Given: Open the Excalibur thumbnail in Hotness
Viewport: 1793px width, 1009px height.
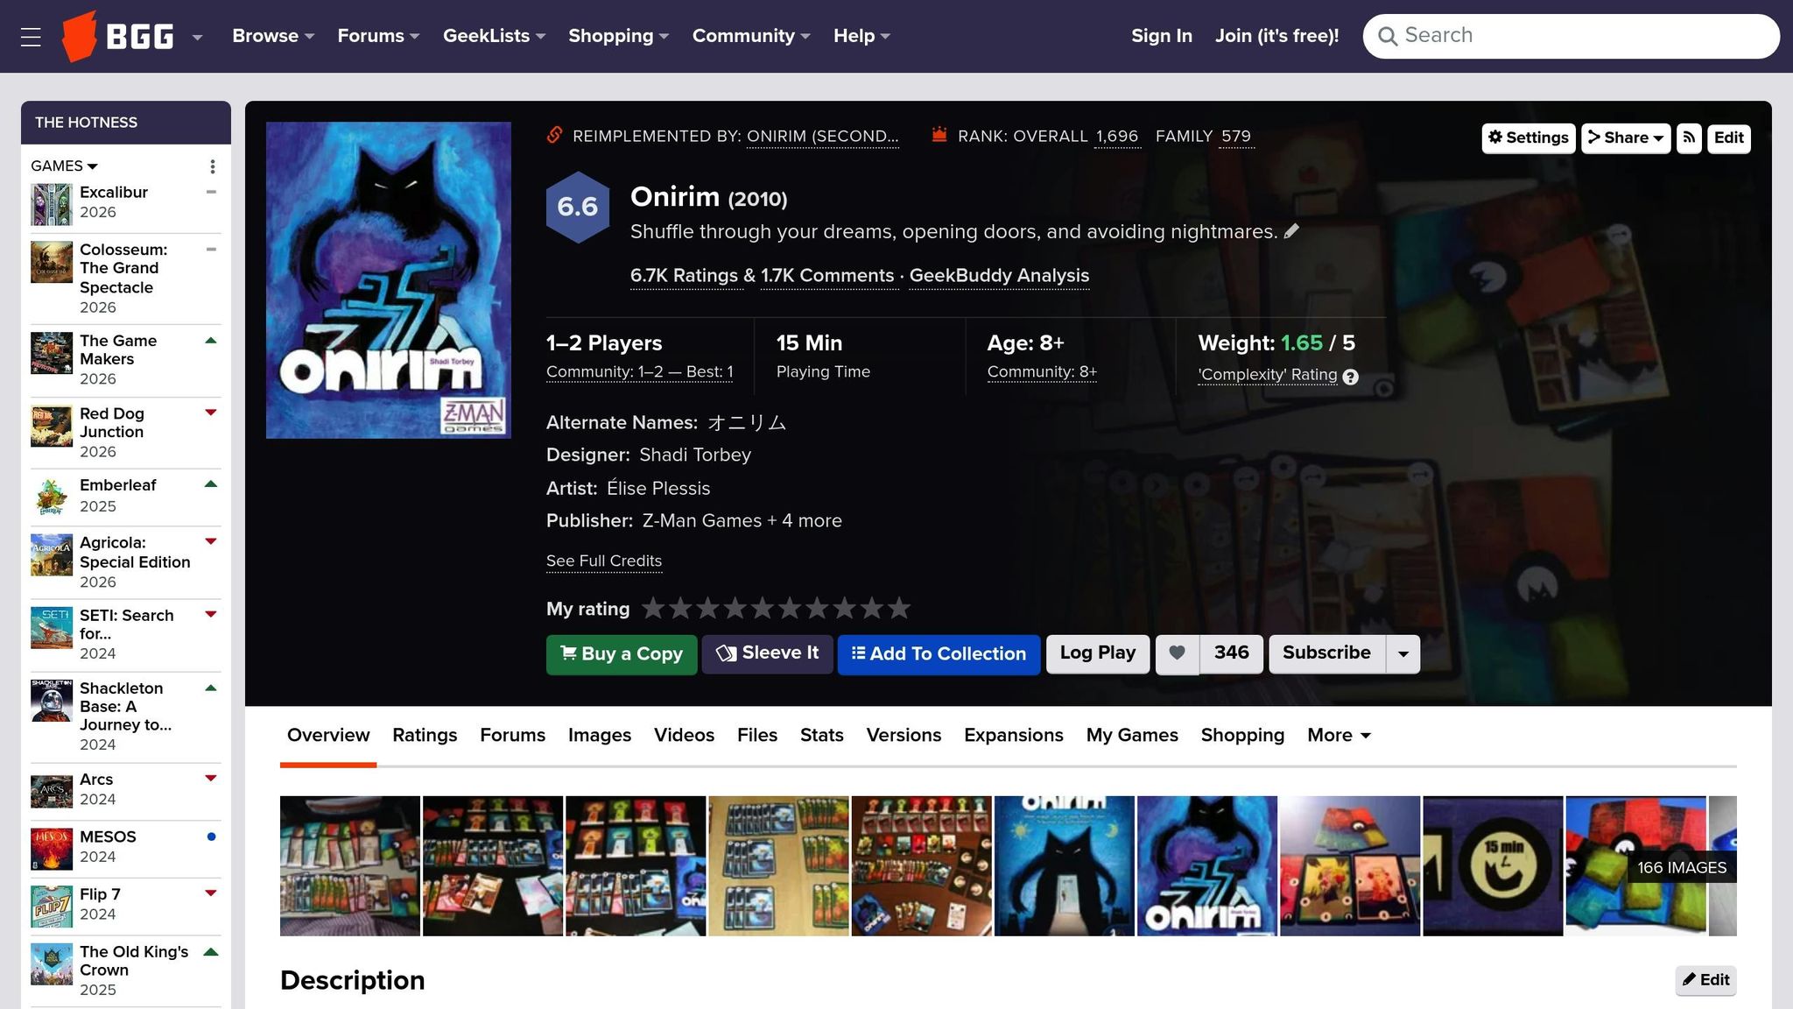Looking at the screenshot, I should 52,204.
